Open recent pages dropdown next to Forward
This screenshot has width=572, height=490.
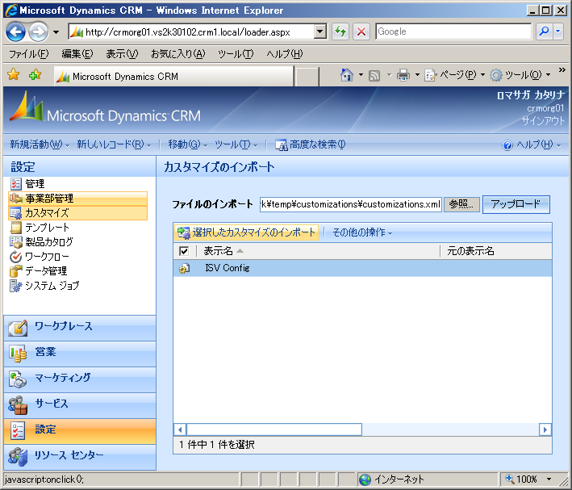click(x=56, y=32)
